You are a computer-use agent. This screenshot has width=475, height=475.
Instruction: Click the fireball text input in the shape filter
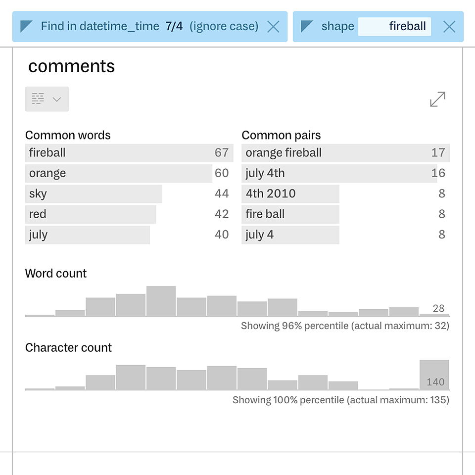394,26
